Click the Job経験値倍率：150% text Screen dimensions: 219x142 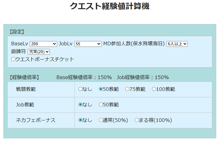(x=143, y=77)
